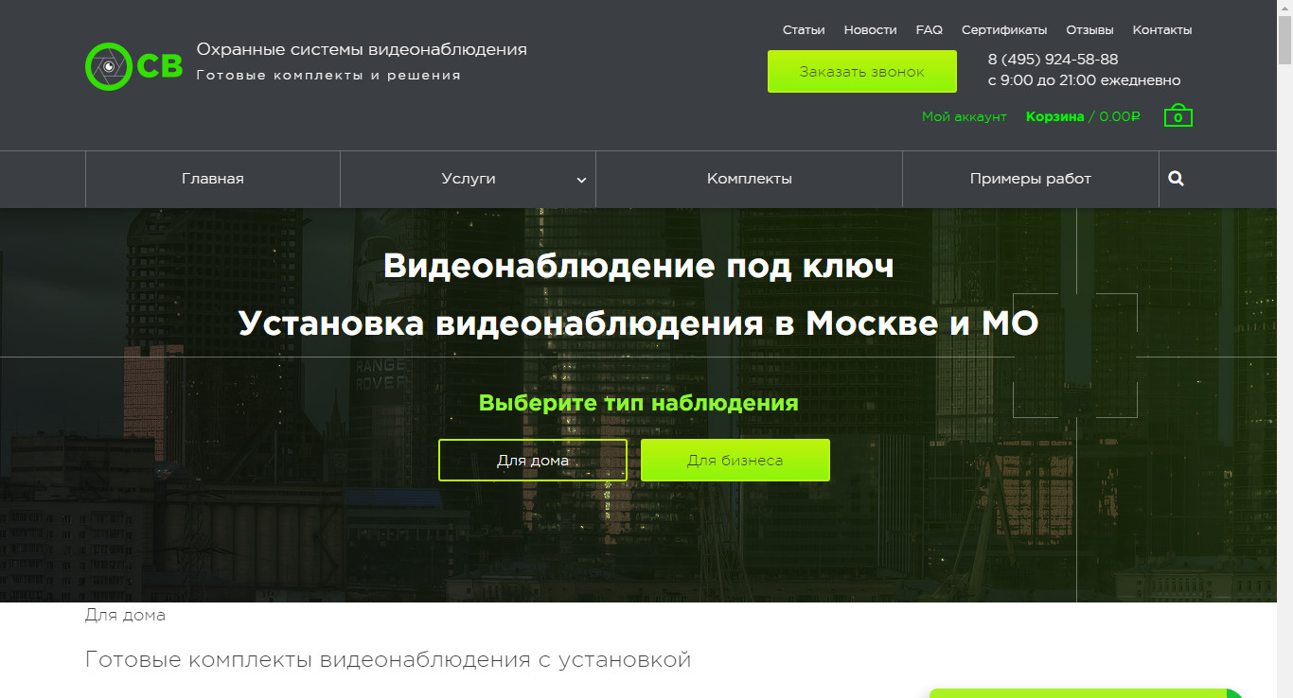Open Отзывы link

(x=1089, y=30)
